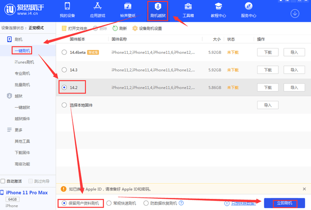Image resolution: width=311 pixels, height=210 pixels.
Task: Click the 5.86GB size value
Action: tap(215, 87)
